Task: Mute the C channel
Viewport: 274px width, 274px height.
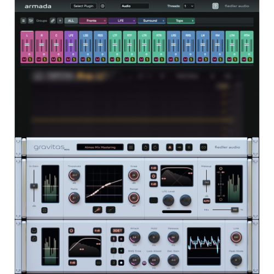Action: click(54, 59)
